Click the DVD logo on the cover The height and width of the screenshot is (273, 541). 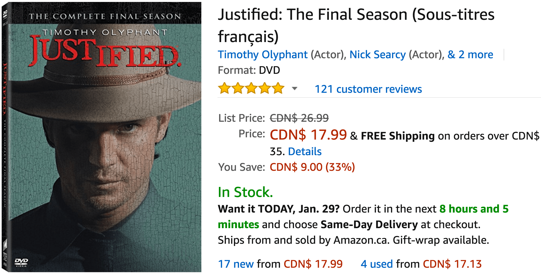click(x=21, y=262)
